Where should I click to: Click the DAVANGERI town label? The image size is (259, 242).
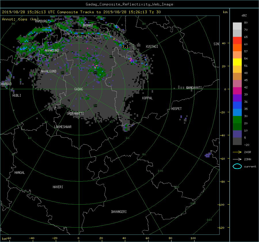(119, 212)
